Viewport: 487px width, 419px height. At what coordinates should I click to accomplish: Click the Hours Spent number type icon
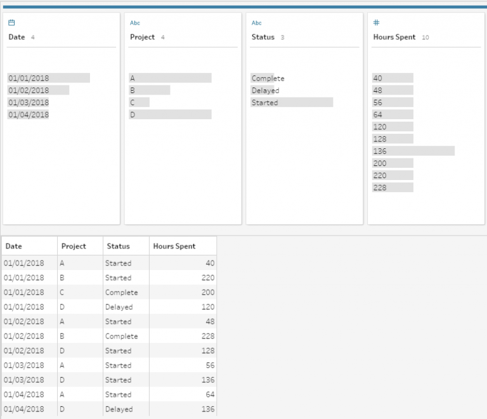pos(376,22)
